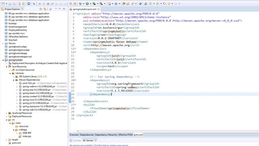The image size is (259, 146).
Task: Click the Terminate debug icon
Action: [48, 4]
